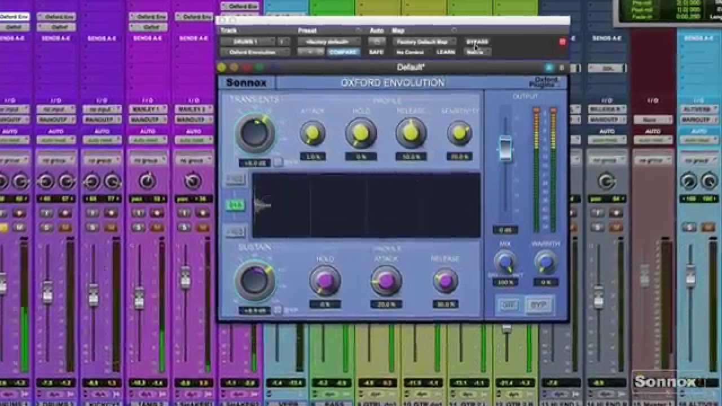Image resolution: width=722 pixels, height=406 pixels.
Task: Click the yellow button in the plugin title bar
Action: click(222, 68)
